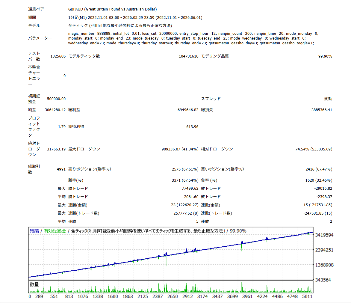Screen dimensions: 351x303
Task: Click the spread label スプレッド
Action: pyautogui.click(x=211, y=99)
